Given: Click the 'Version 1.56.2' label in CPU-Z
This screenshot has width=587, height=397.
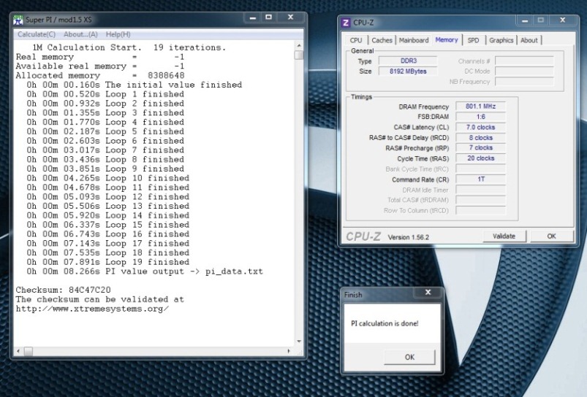Looking at the screenshot, I should [x=409, y=237].
